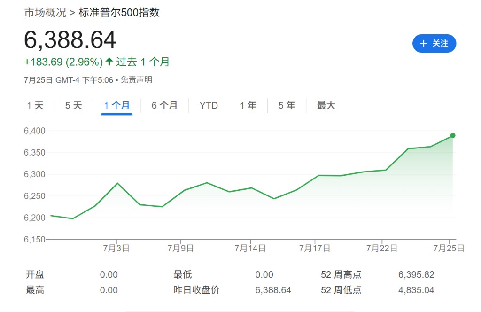Image resolution: width=481 pixels, height=312 pixels.
Task: Click the 6,250 y-axis label
Action: (35, 196)
